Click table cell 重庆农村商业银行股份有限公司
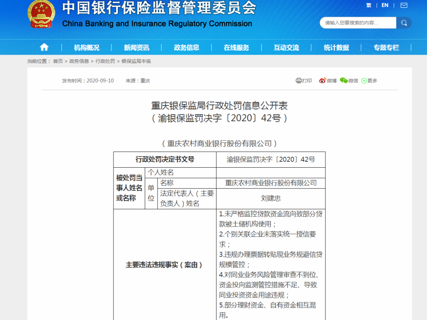The height and width of the screenshot is (320, 427). [271, 183]
